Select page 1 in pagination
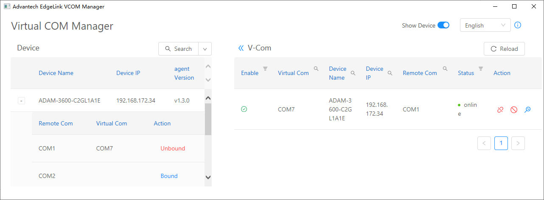544x200 pixels. 501,143
